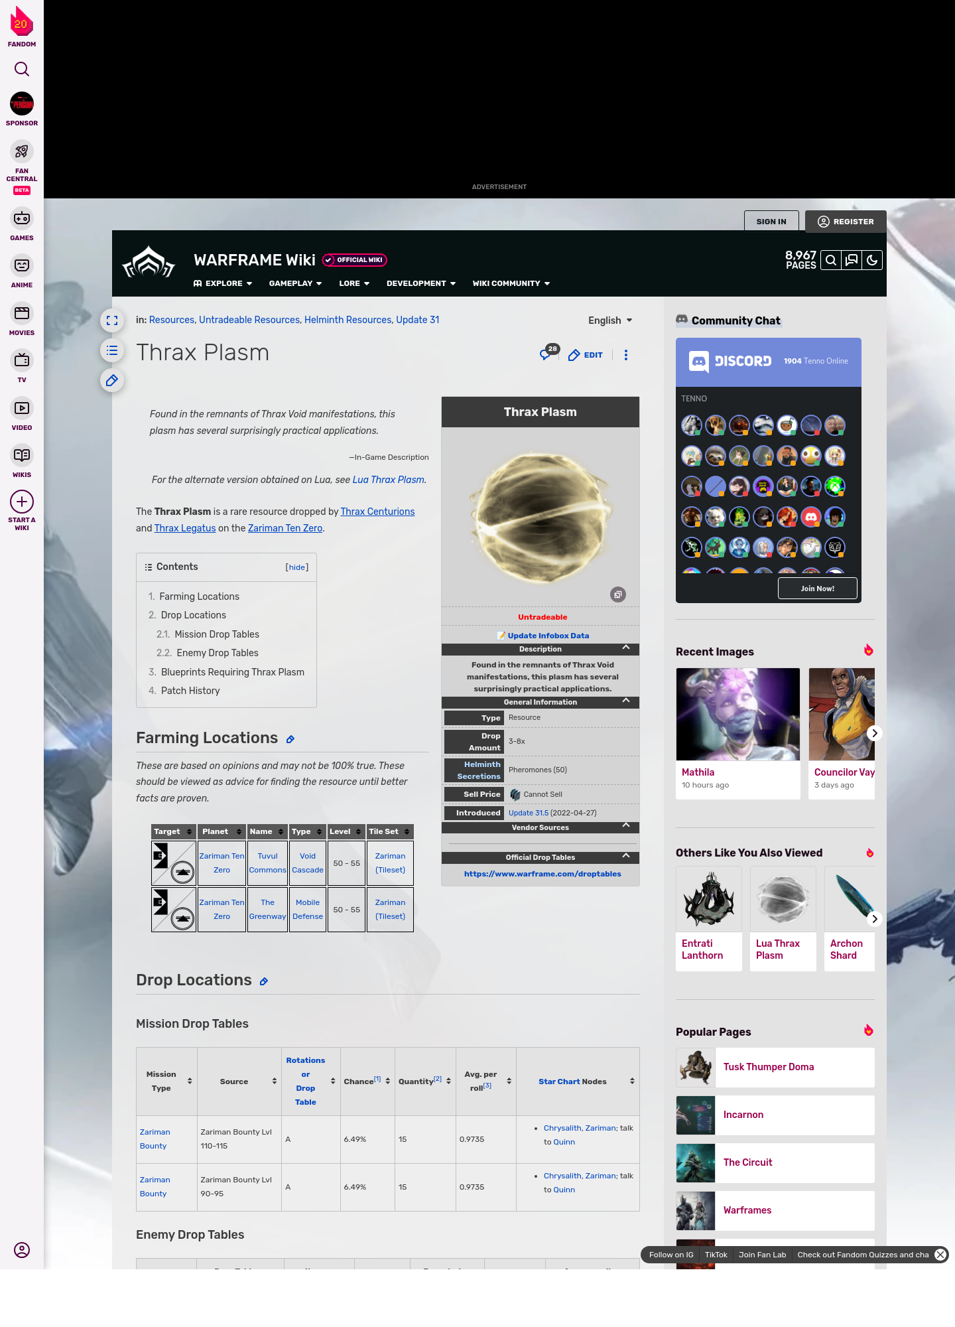Image resolution: width=955 pixels, height=1327 pixels.
Task: Collapse the Official Drop Tables section
Action: [626, 856]
